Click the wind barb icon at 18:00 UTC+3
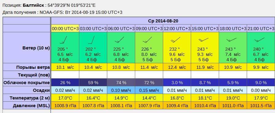275x113 pixels. (231, 40)
